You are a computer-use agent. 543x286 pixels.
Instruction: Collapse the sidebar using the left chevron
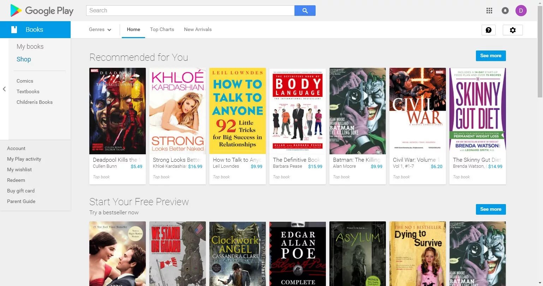(4, 89)
